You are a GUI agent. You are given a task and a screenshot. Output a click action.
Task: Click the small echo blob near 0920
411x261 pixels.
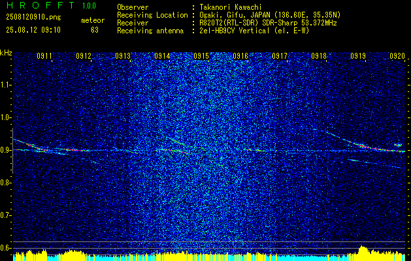tap(398, 144)
